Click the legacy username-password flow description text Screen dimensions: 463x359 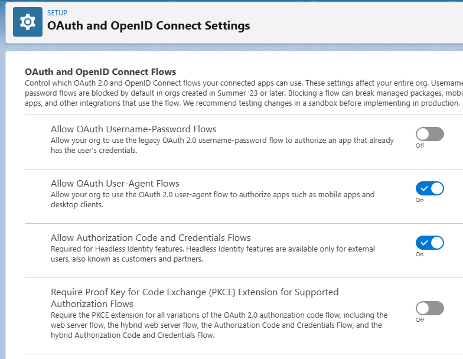pos(222,145)
